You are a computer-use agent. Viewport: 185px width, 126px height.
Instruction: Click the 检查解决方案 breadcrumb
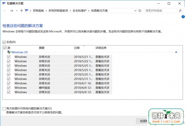pos(99,11)
